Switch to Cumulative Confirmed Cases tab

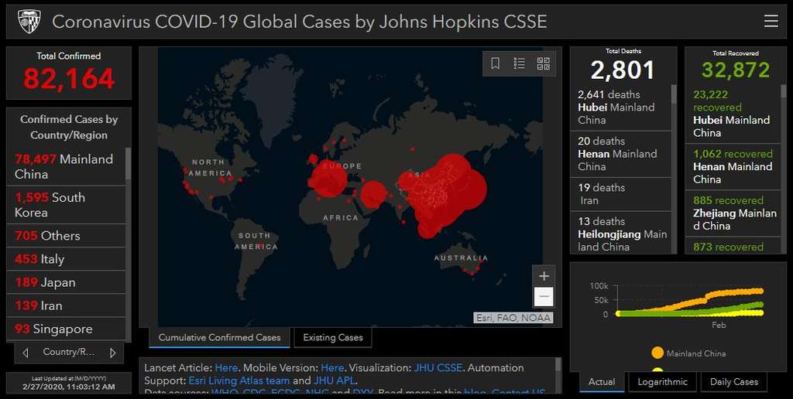219,337
